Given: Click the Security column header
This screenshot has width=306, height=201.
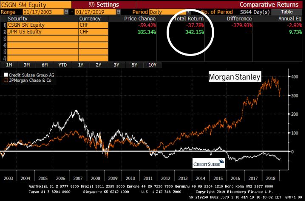Looking at the screenshot, I should pos(17,19).
